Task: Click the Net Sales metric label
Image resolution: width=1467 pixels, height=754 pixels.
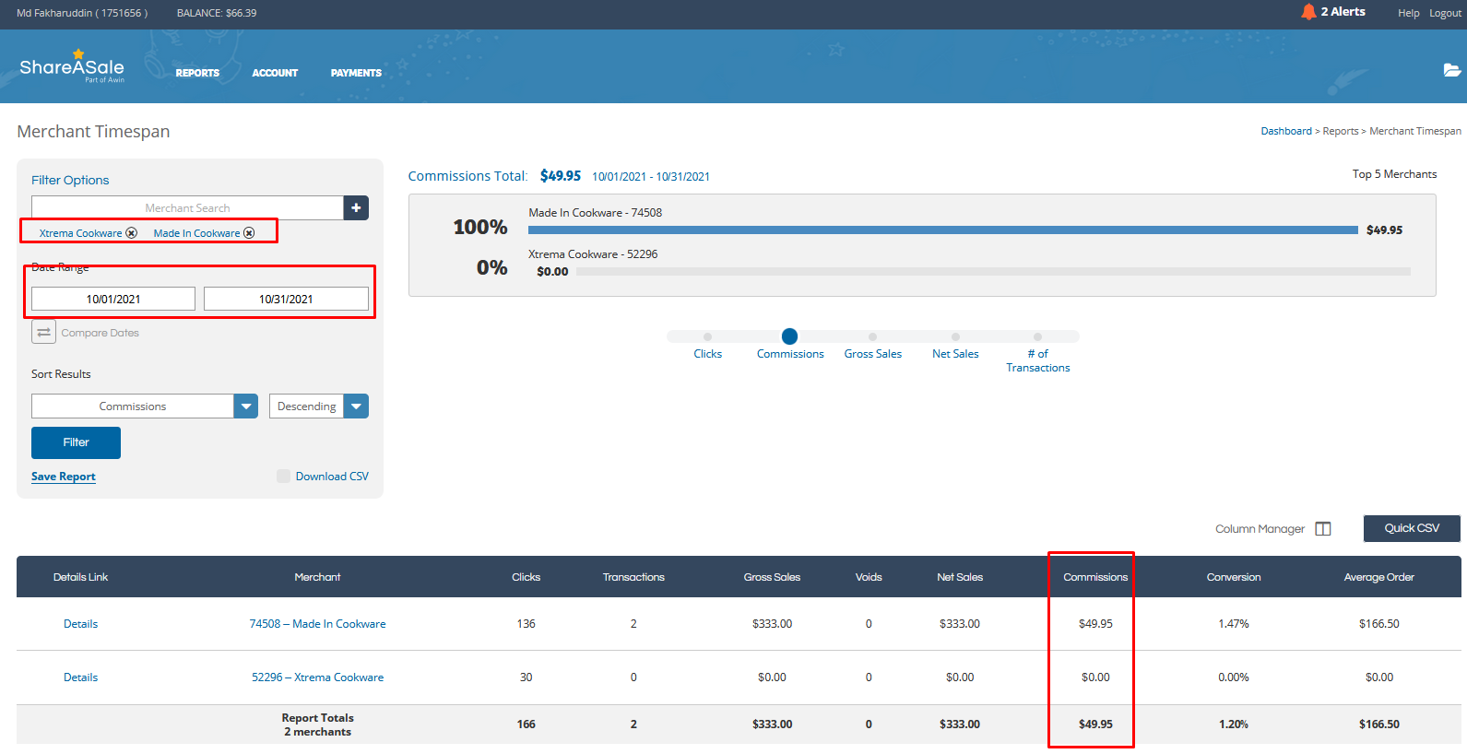Action: (955, 354)
